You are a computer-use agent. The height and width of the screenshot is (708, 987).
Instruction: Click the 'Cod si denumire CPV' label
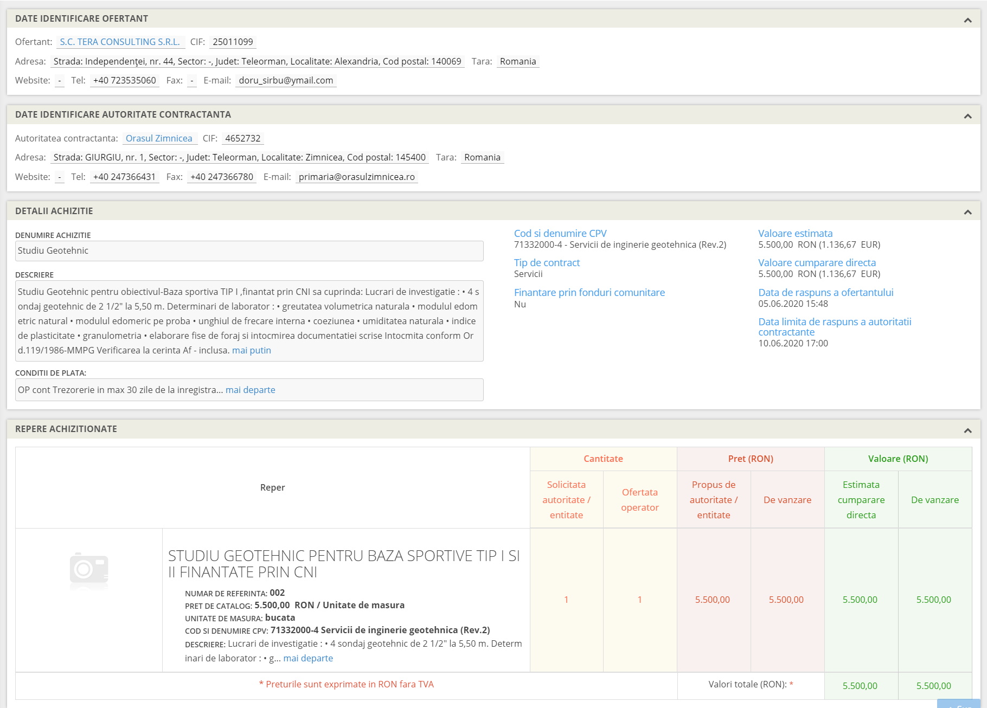(x=560, y=233)
